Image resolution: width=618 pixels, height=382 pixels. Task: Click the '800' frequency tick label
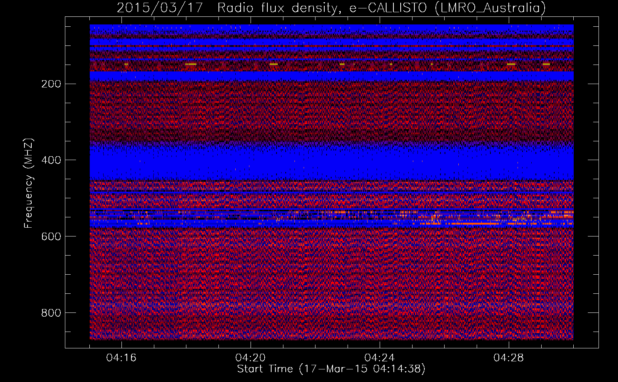pyautogui.click(x=51, y=313)
